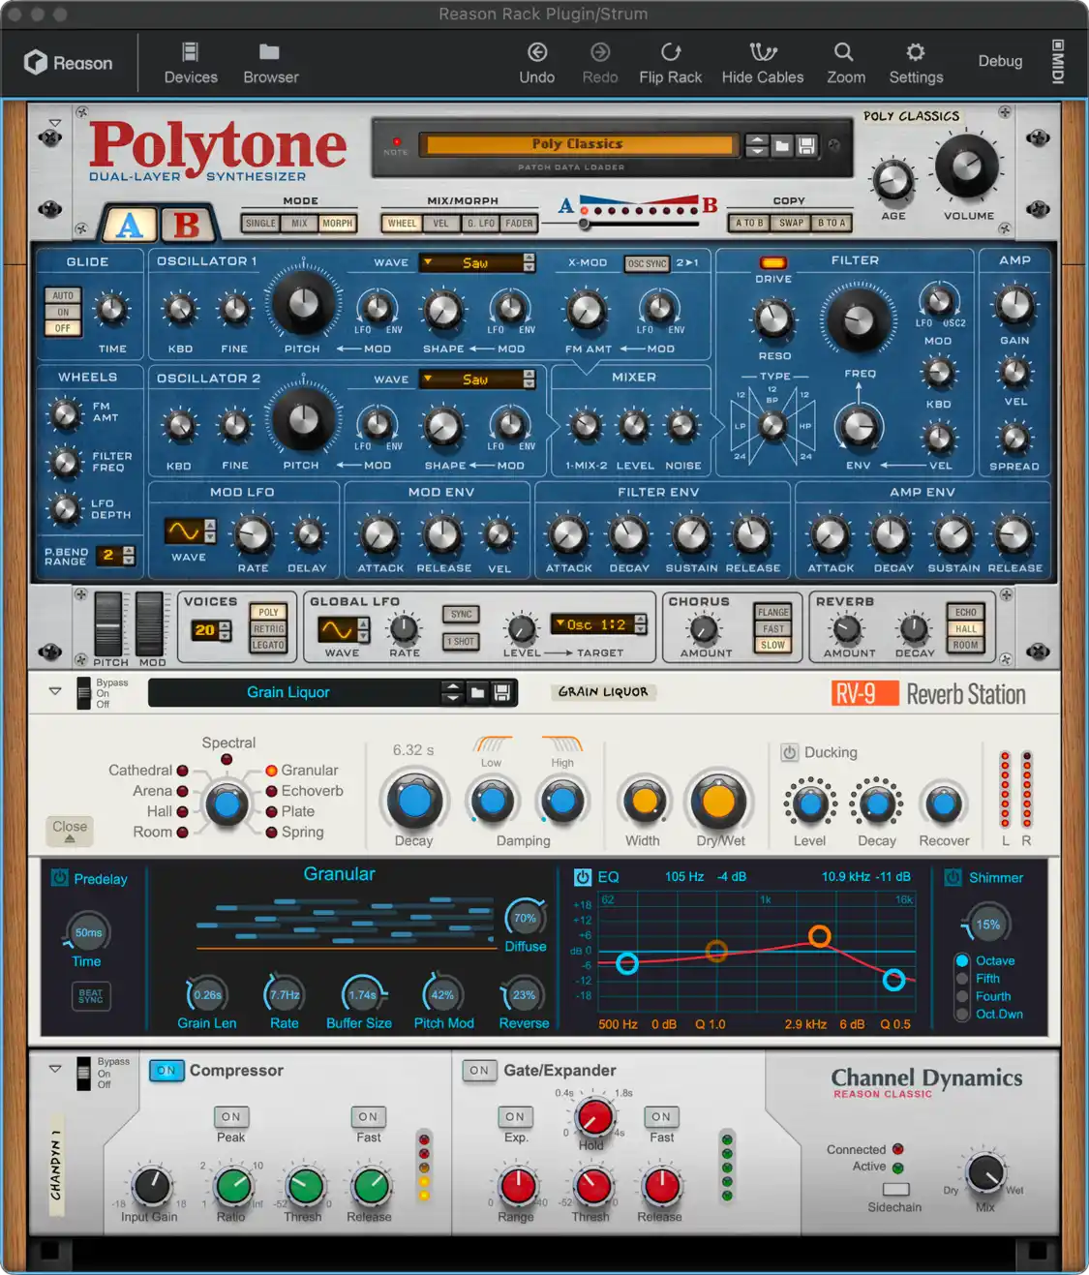The image size is (1089, 1275).
Task: Save the Grain Liquor reverb patch
Action: [501, 692]
